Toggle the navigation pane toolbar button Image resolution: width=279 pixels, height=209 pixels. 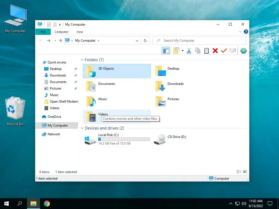tap(166, 51)
